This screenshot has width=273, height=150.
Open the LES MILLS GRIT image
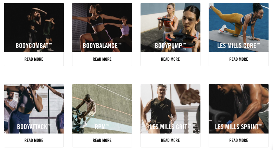click(170, 109)
